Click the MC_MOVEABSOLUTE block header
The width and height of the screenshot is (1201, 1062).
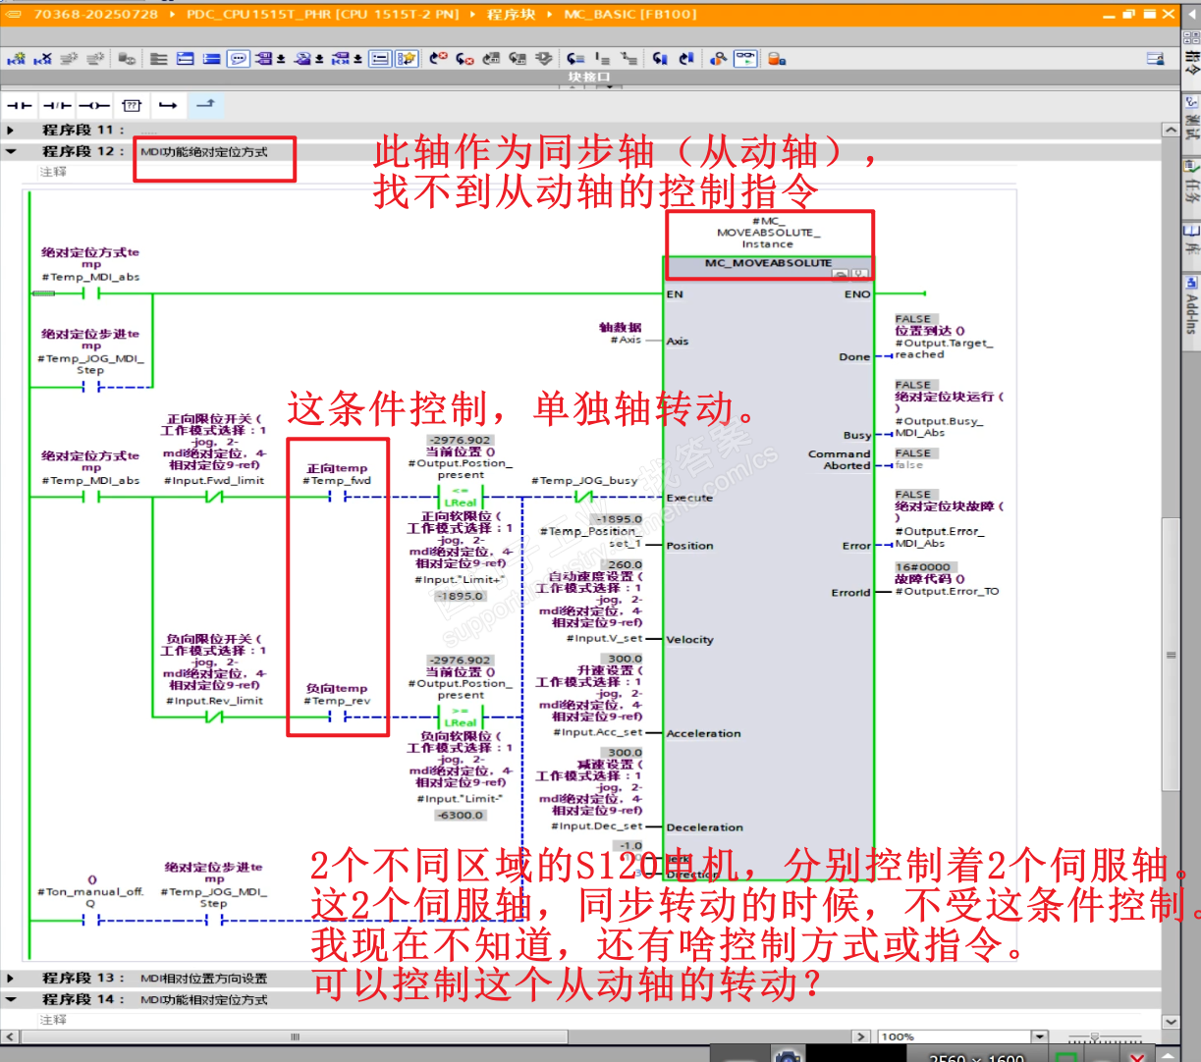768,263
